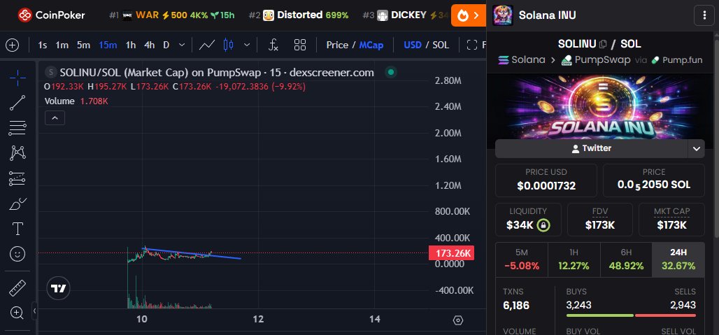Screen dimensions: 719x335
Task: Select the crosshair cursor tool
Action: [17, 78]
